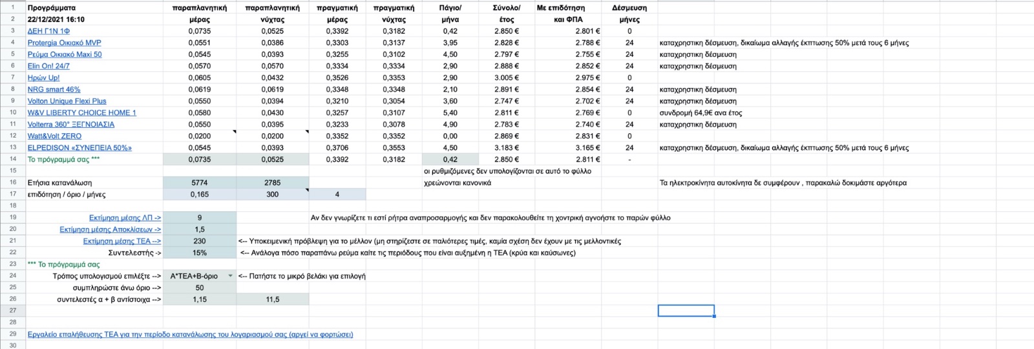Select the Watt&Volt ZERO fixed fee 0,00
The image size is (1034, 349).
[450, 136]
